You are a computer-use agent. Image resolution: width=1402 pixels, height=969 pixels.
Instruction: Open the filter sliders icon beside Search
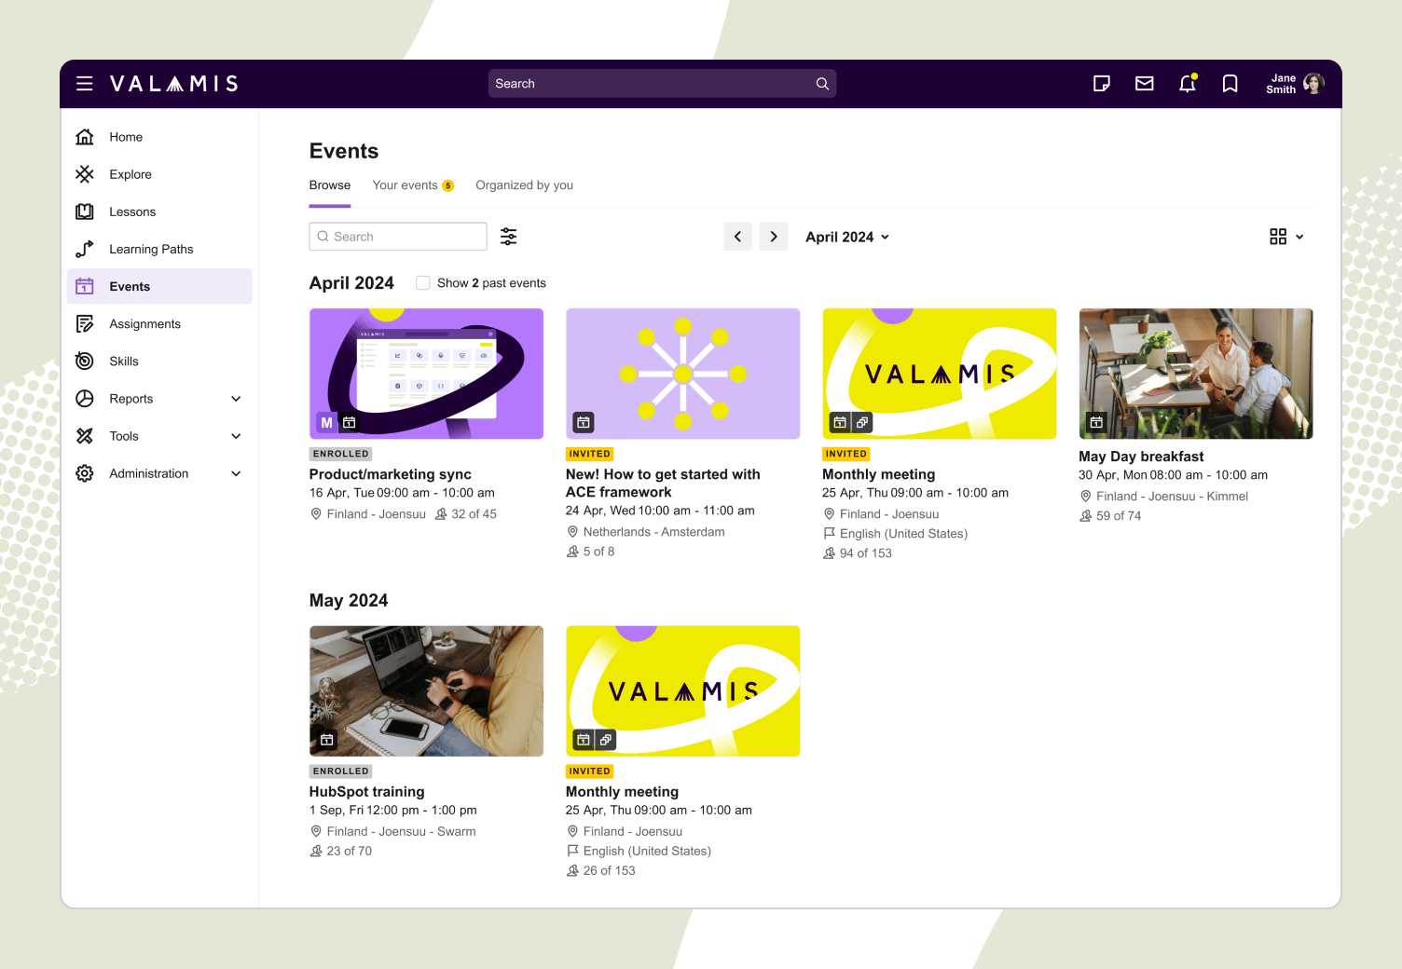coord(509,237)
